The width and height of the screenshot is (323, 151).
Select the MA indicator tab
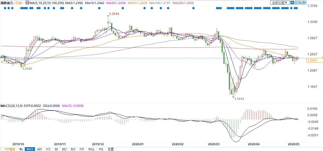click(x=21, y=149)
